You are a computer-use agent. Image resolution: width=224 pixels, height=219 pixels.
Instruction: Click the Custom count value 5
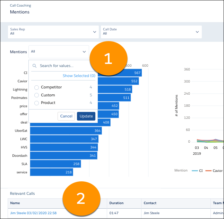[x=91, y=95]
